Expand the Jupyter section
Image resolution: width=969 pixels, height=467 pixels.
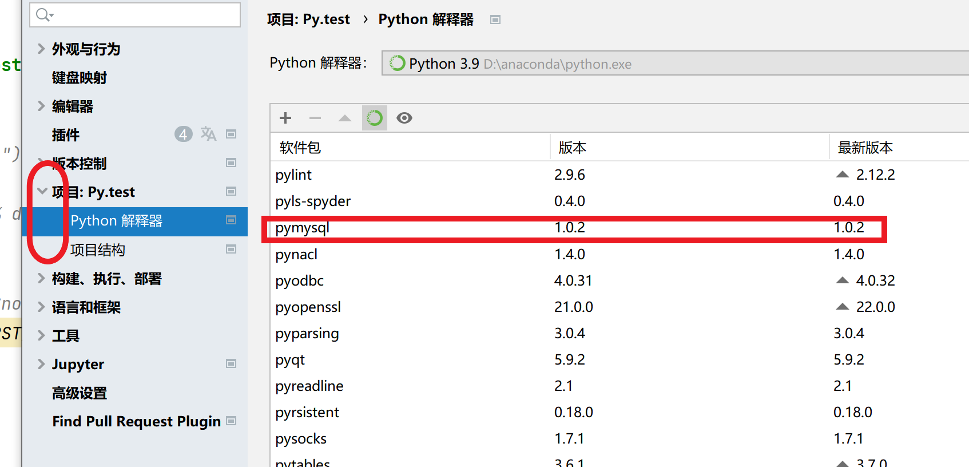41,364
